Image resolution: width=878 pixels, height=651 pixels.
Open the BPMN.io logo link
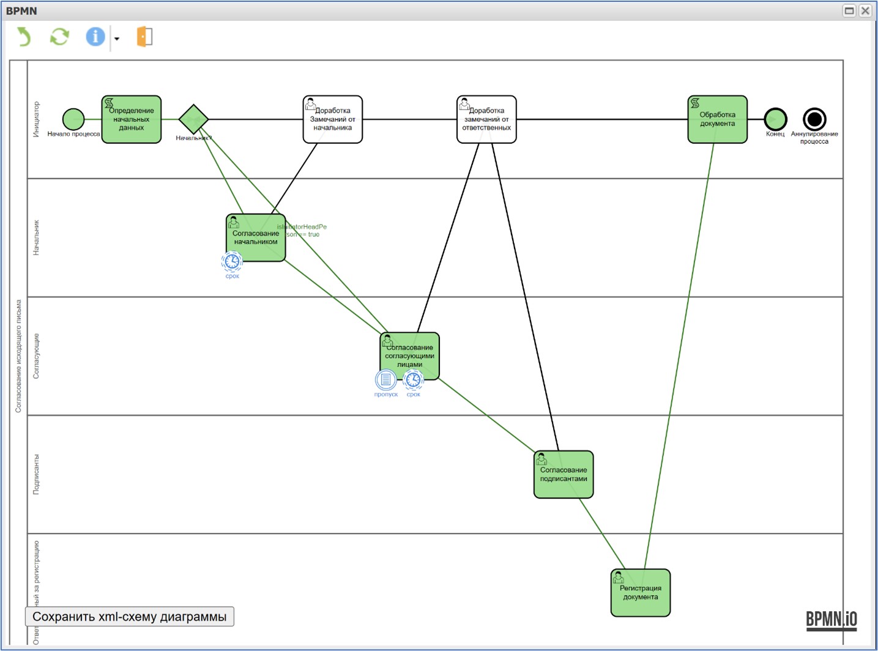(x=831, y=619)
